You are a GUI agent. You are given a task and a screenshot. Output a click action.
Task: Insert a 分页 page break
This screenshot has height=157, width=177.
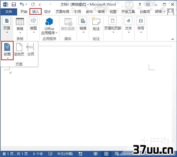pos(31,49)
